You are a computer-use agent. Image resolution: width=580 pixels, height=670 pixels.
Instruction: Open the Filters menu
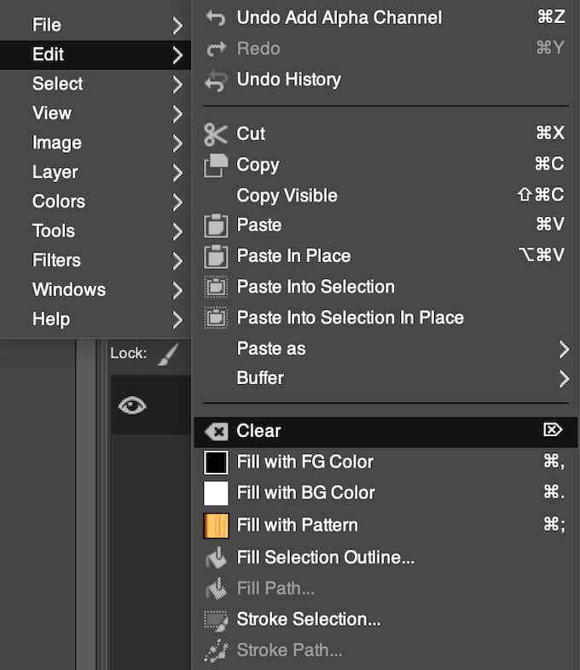(56, 260)
